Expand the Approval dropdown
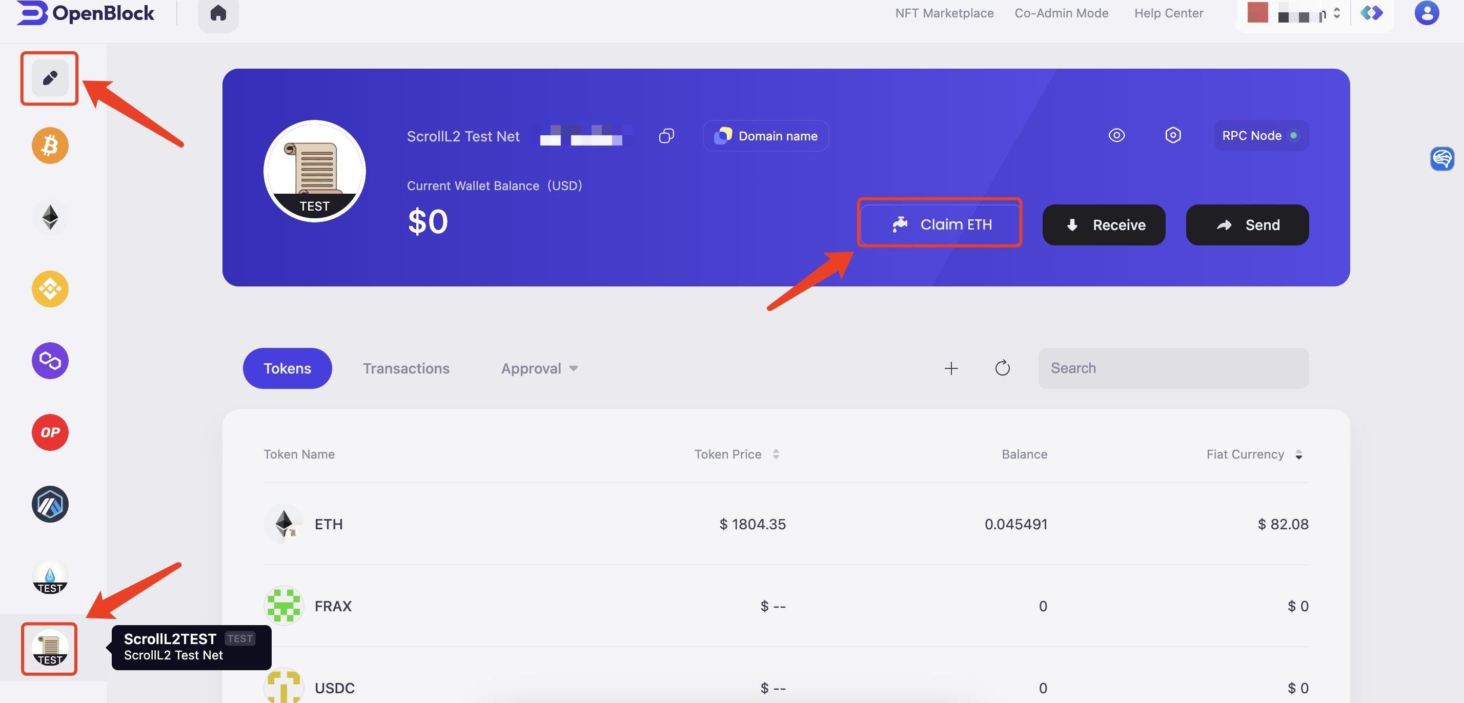Screen dimensions: 1464x703 [x=539, y=368]
